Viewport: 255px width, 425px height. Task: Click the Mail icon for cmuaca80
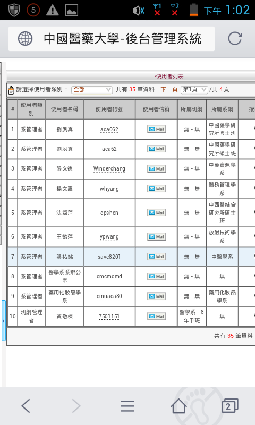[156, 296]
